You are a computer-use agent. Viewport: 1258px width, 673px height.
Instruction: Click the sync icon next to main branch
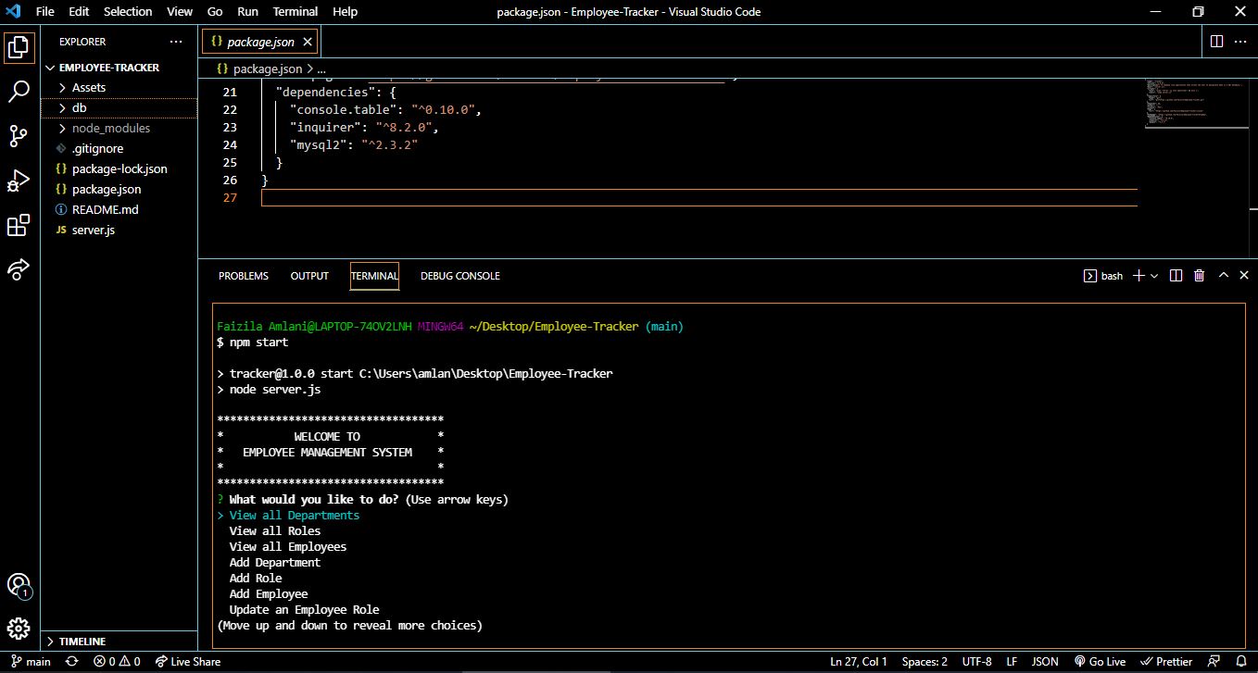coord(70,661)
